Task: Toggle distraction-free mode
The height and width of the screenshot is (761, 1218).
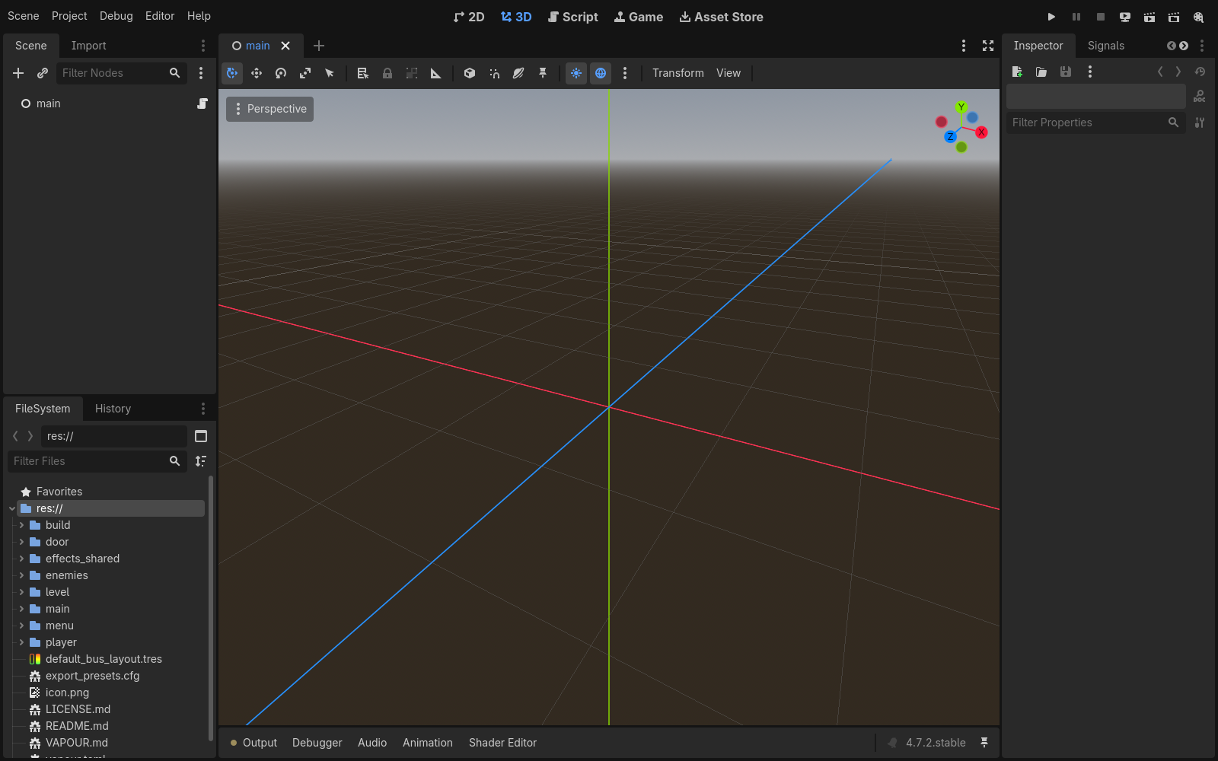Action: [x=988, y=46]
